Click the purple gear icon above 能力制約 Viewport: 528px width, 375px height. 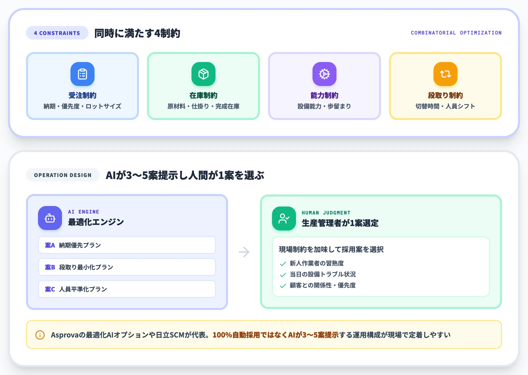click(x=324, y=74)
